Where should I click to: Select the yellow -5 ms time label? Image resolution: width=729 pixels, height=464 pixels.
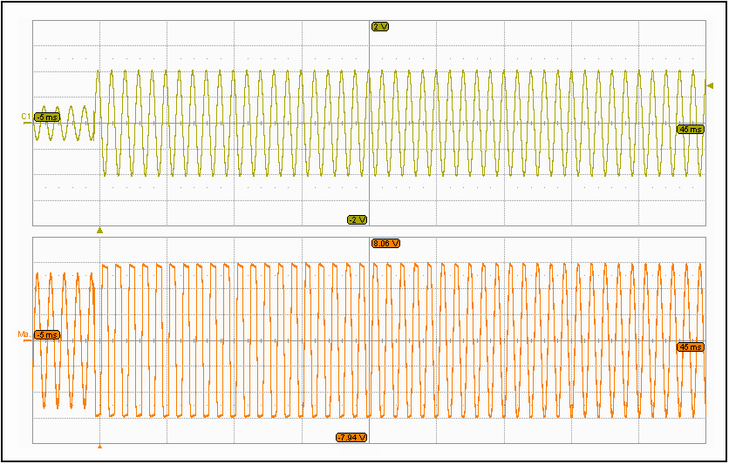(x=47, y=117)
